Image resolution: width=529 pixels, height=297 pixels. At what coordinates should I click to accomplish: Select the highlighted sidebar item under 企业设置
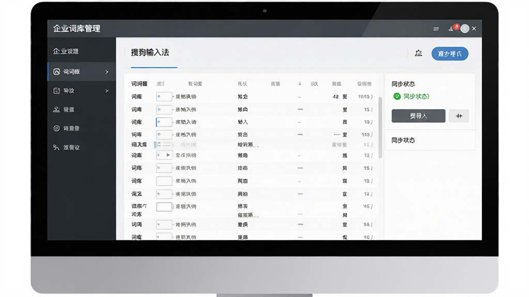(82, 72)
